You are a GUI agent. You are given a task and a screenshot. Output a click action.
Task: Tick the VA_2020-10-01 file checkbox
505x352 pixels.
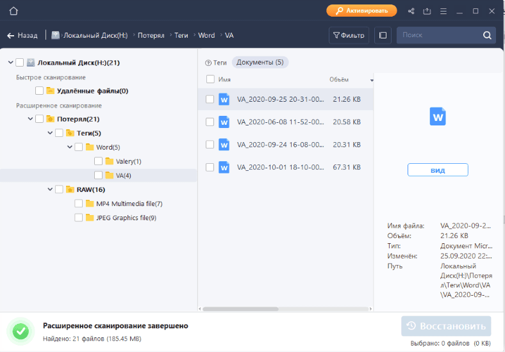click(x=210, y=167)
